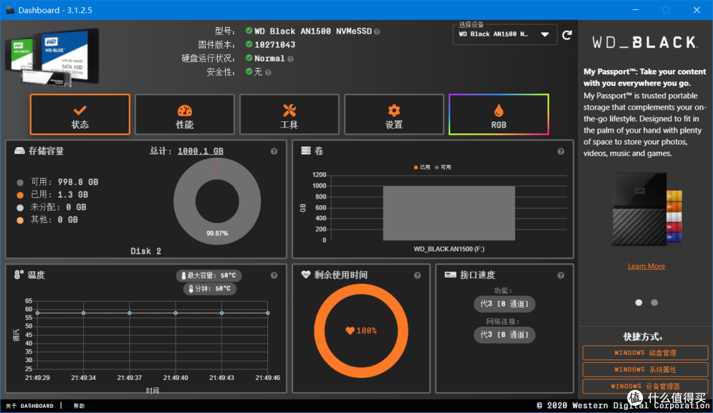713x413 pixels.
Task: Click the 功能 代3 [8 通道] badge
Action: pyautogui.click(x=504, y=304)
